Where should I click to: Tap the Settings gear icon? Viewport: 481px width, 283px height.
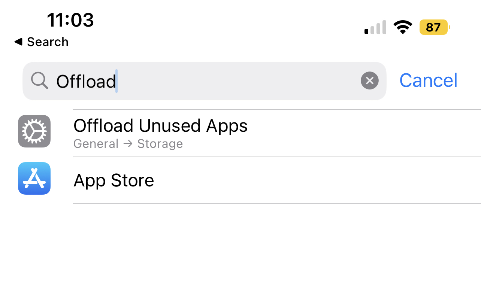pos(34,131)
